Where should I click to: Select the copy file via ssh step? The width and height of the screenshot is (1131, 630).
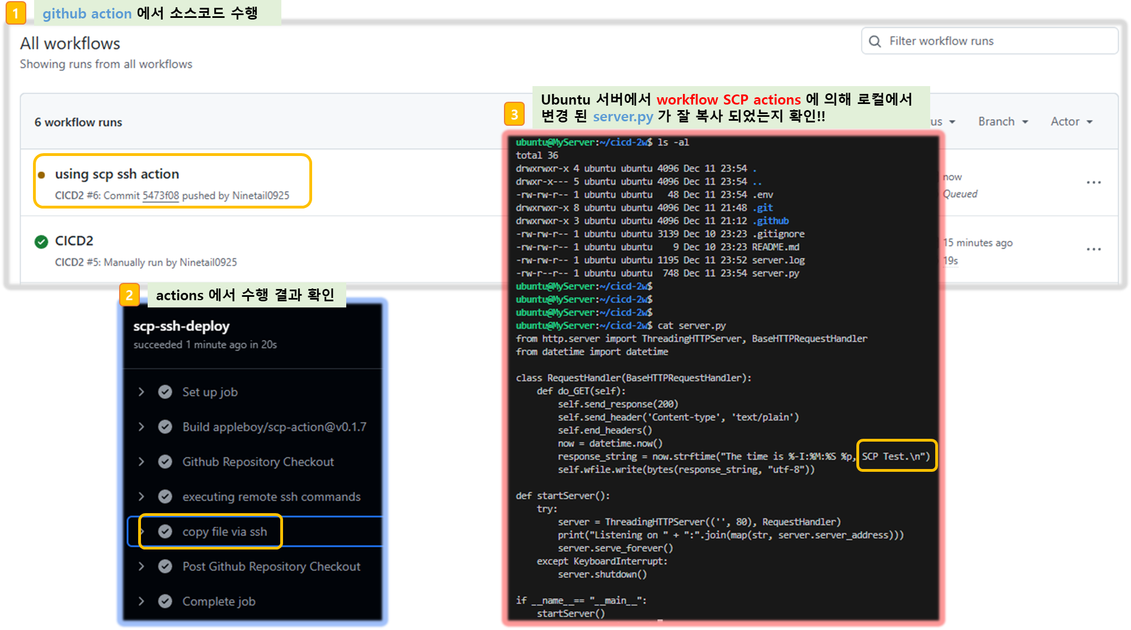[x=224, y=532]
